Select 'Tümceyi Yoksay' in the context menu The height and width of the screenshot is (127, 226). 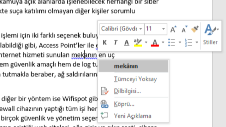tap(133, 79)
